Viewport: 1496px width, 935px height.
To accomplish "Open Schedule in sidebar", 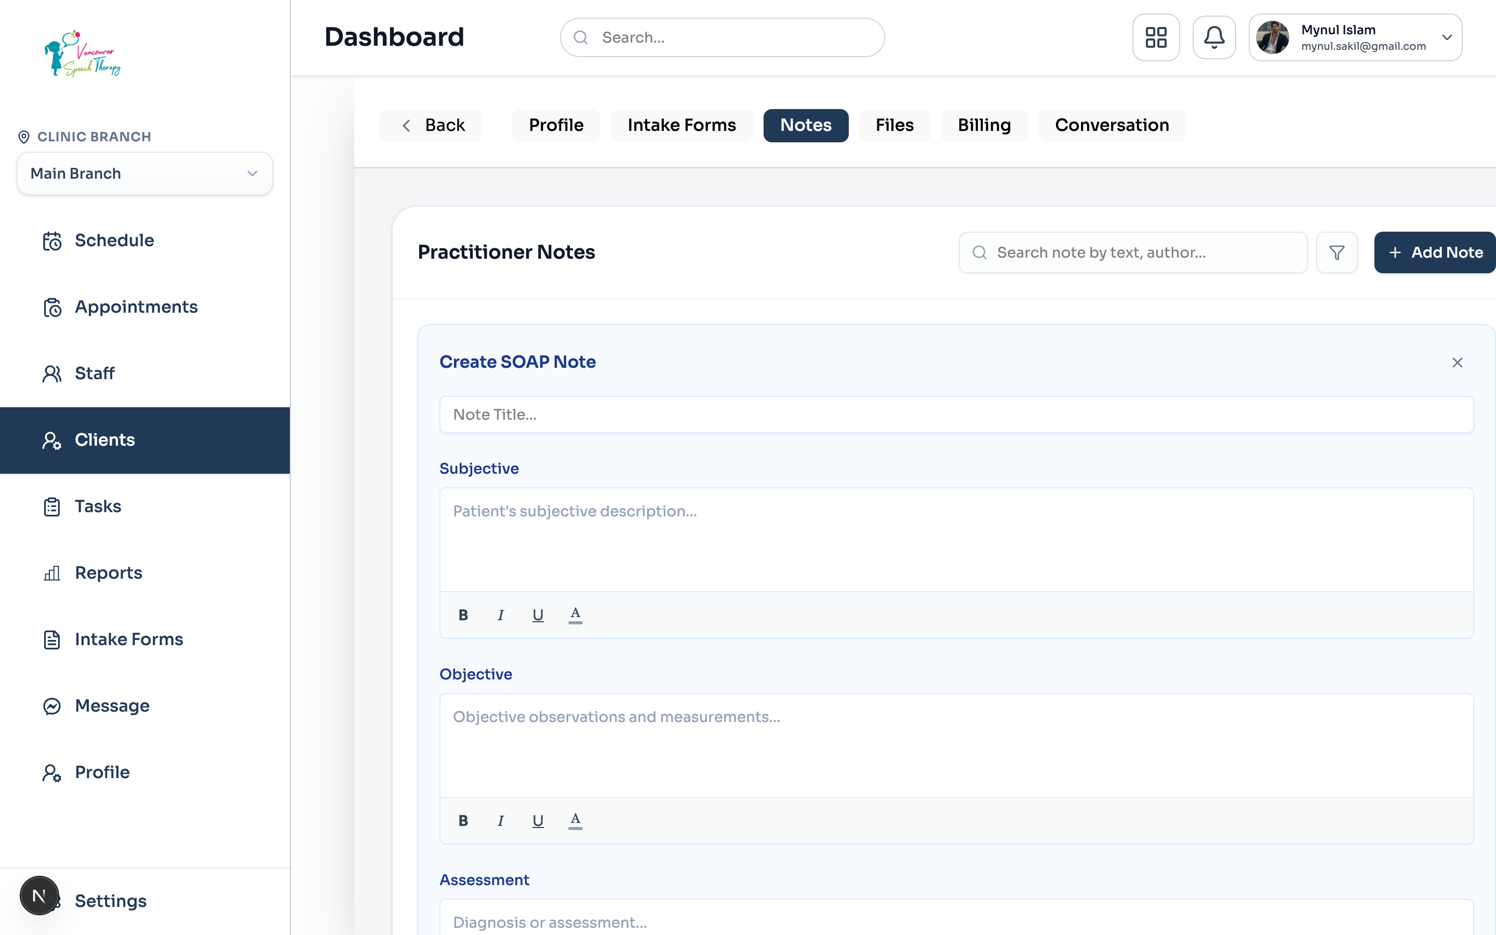I will 144,241.
